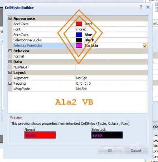This screenshot has height=162, width=158.
Task: Select the BackColor property row
Action: (80, 24)
